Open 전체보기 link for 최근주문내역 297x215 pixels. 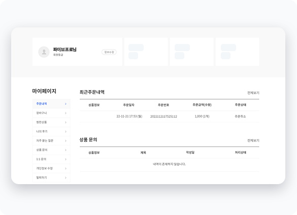pyautogui.click(x=253, y=93)
